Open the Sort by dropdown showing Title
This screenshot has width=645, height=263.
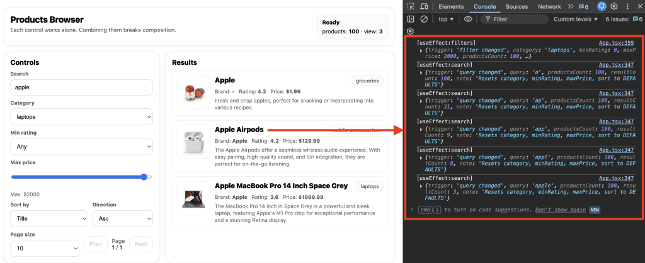click(49, 218)
